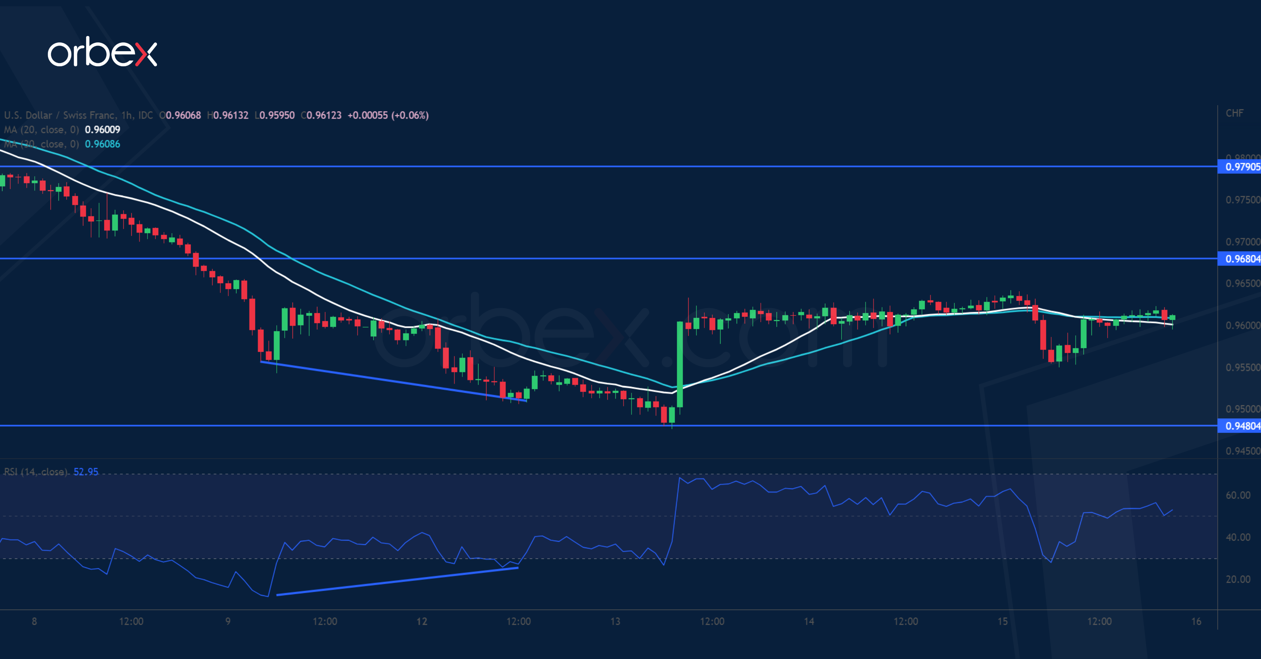Toggle the RSI (14, close) indicator legend
Screen dimensions: 1261x659
pyautogui.click(x=37, y=472)
